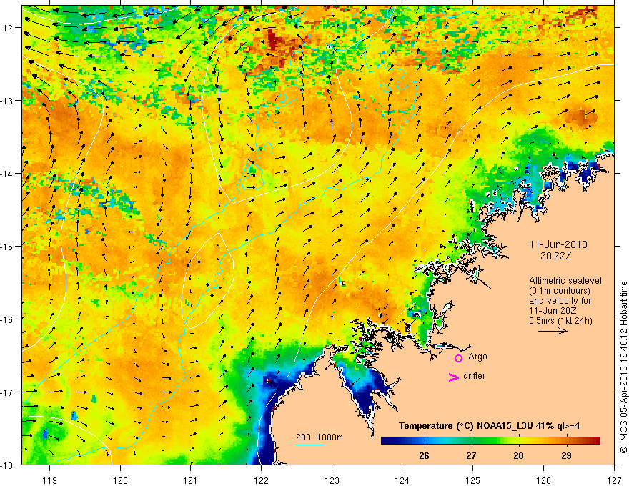Click the '28' color bar tick label
Image resolution: width=629 pixels, height=486 pixels.
coord(519,456)
